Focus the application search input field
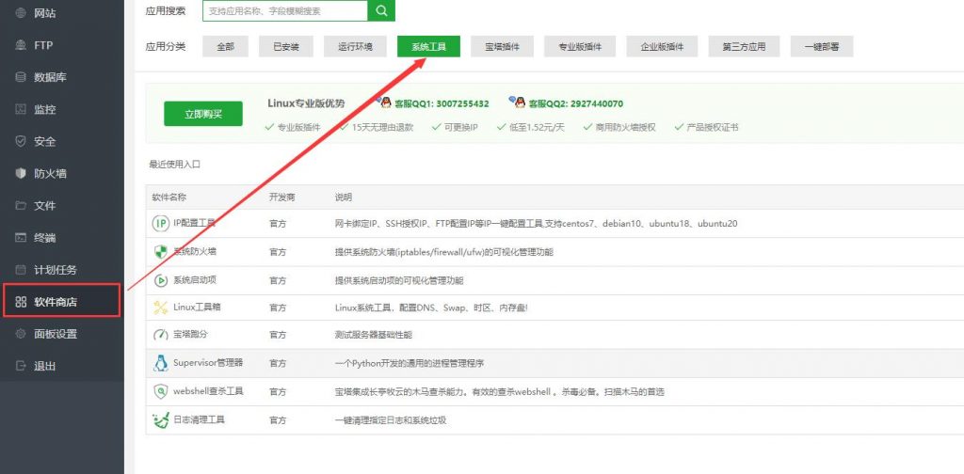964x474 pixels. (x=285, y=10)
